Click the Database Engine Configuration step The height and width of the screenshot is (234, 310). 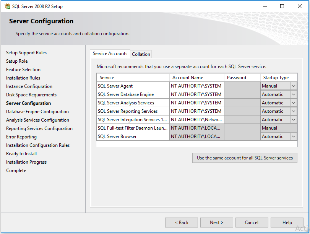pos(37,112)
